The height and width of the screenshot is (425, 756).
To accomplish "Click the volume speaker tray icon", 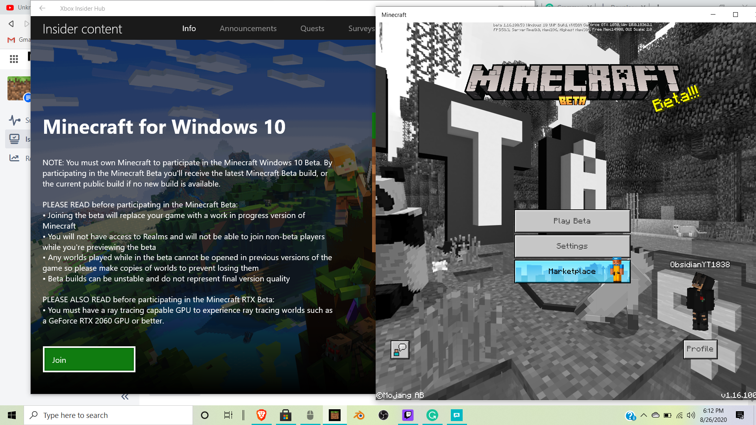I will 691,415.
